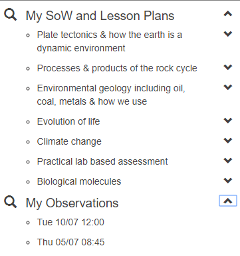Select the Evolution of life entry

(68, 121)
